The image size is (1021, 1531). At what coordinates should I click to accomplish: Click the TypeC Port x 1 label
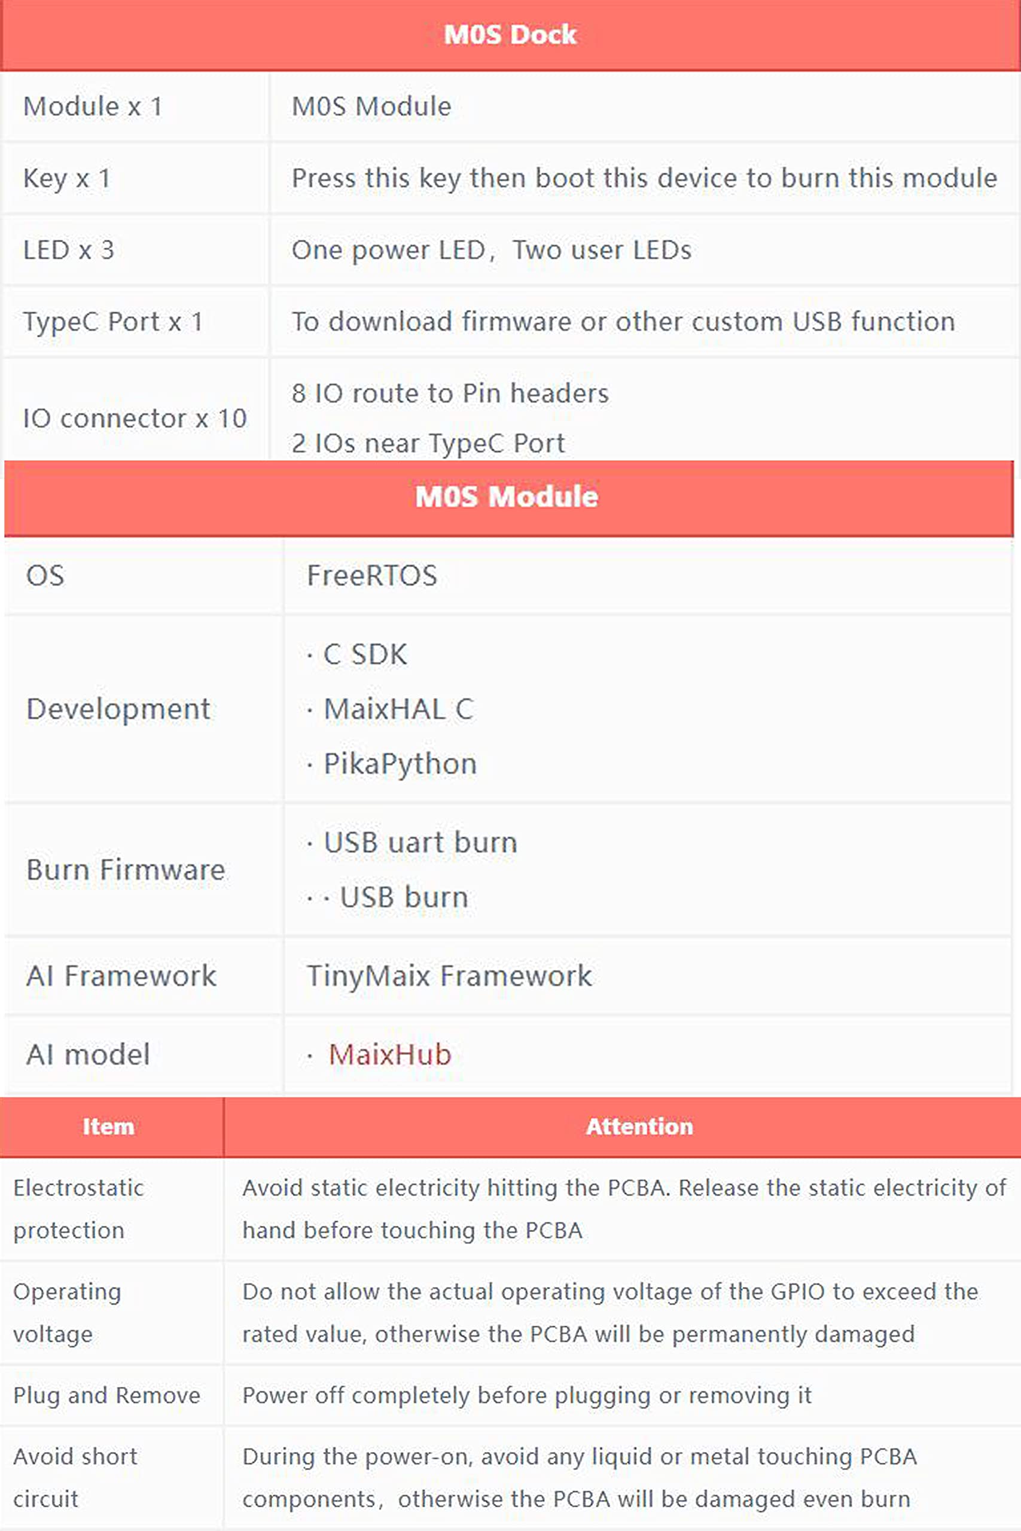click(x=112, y=322)
